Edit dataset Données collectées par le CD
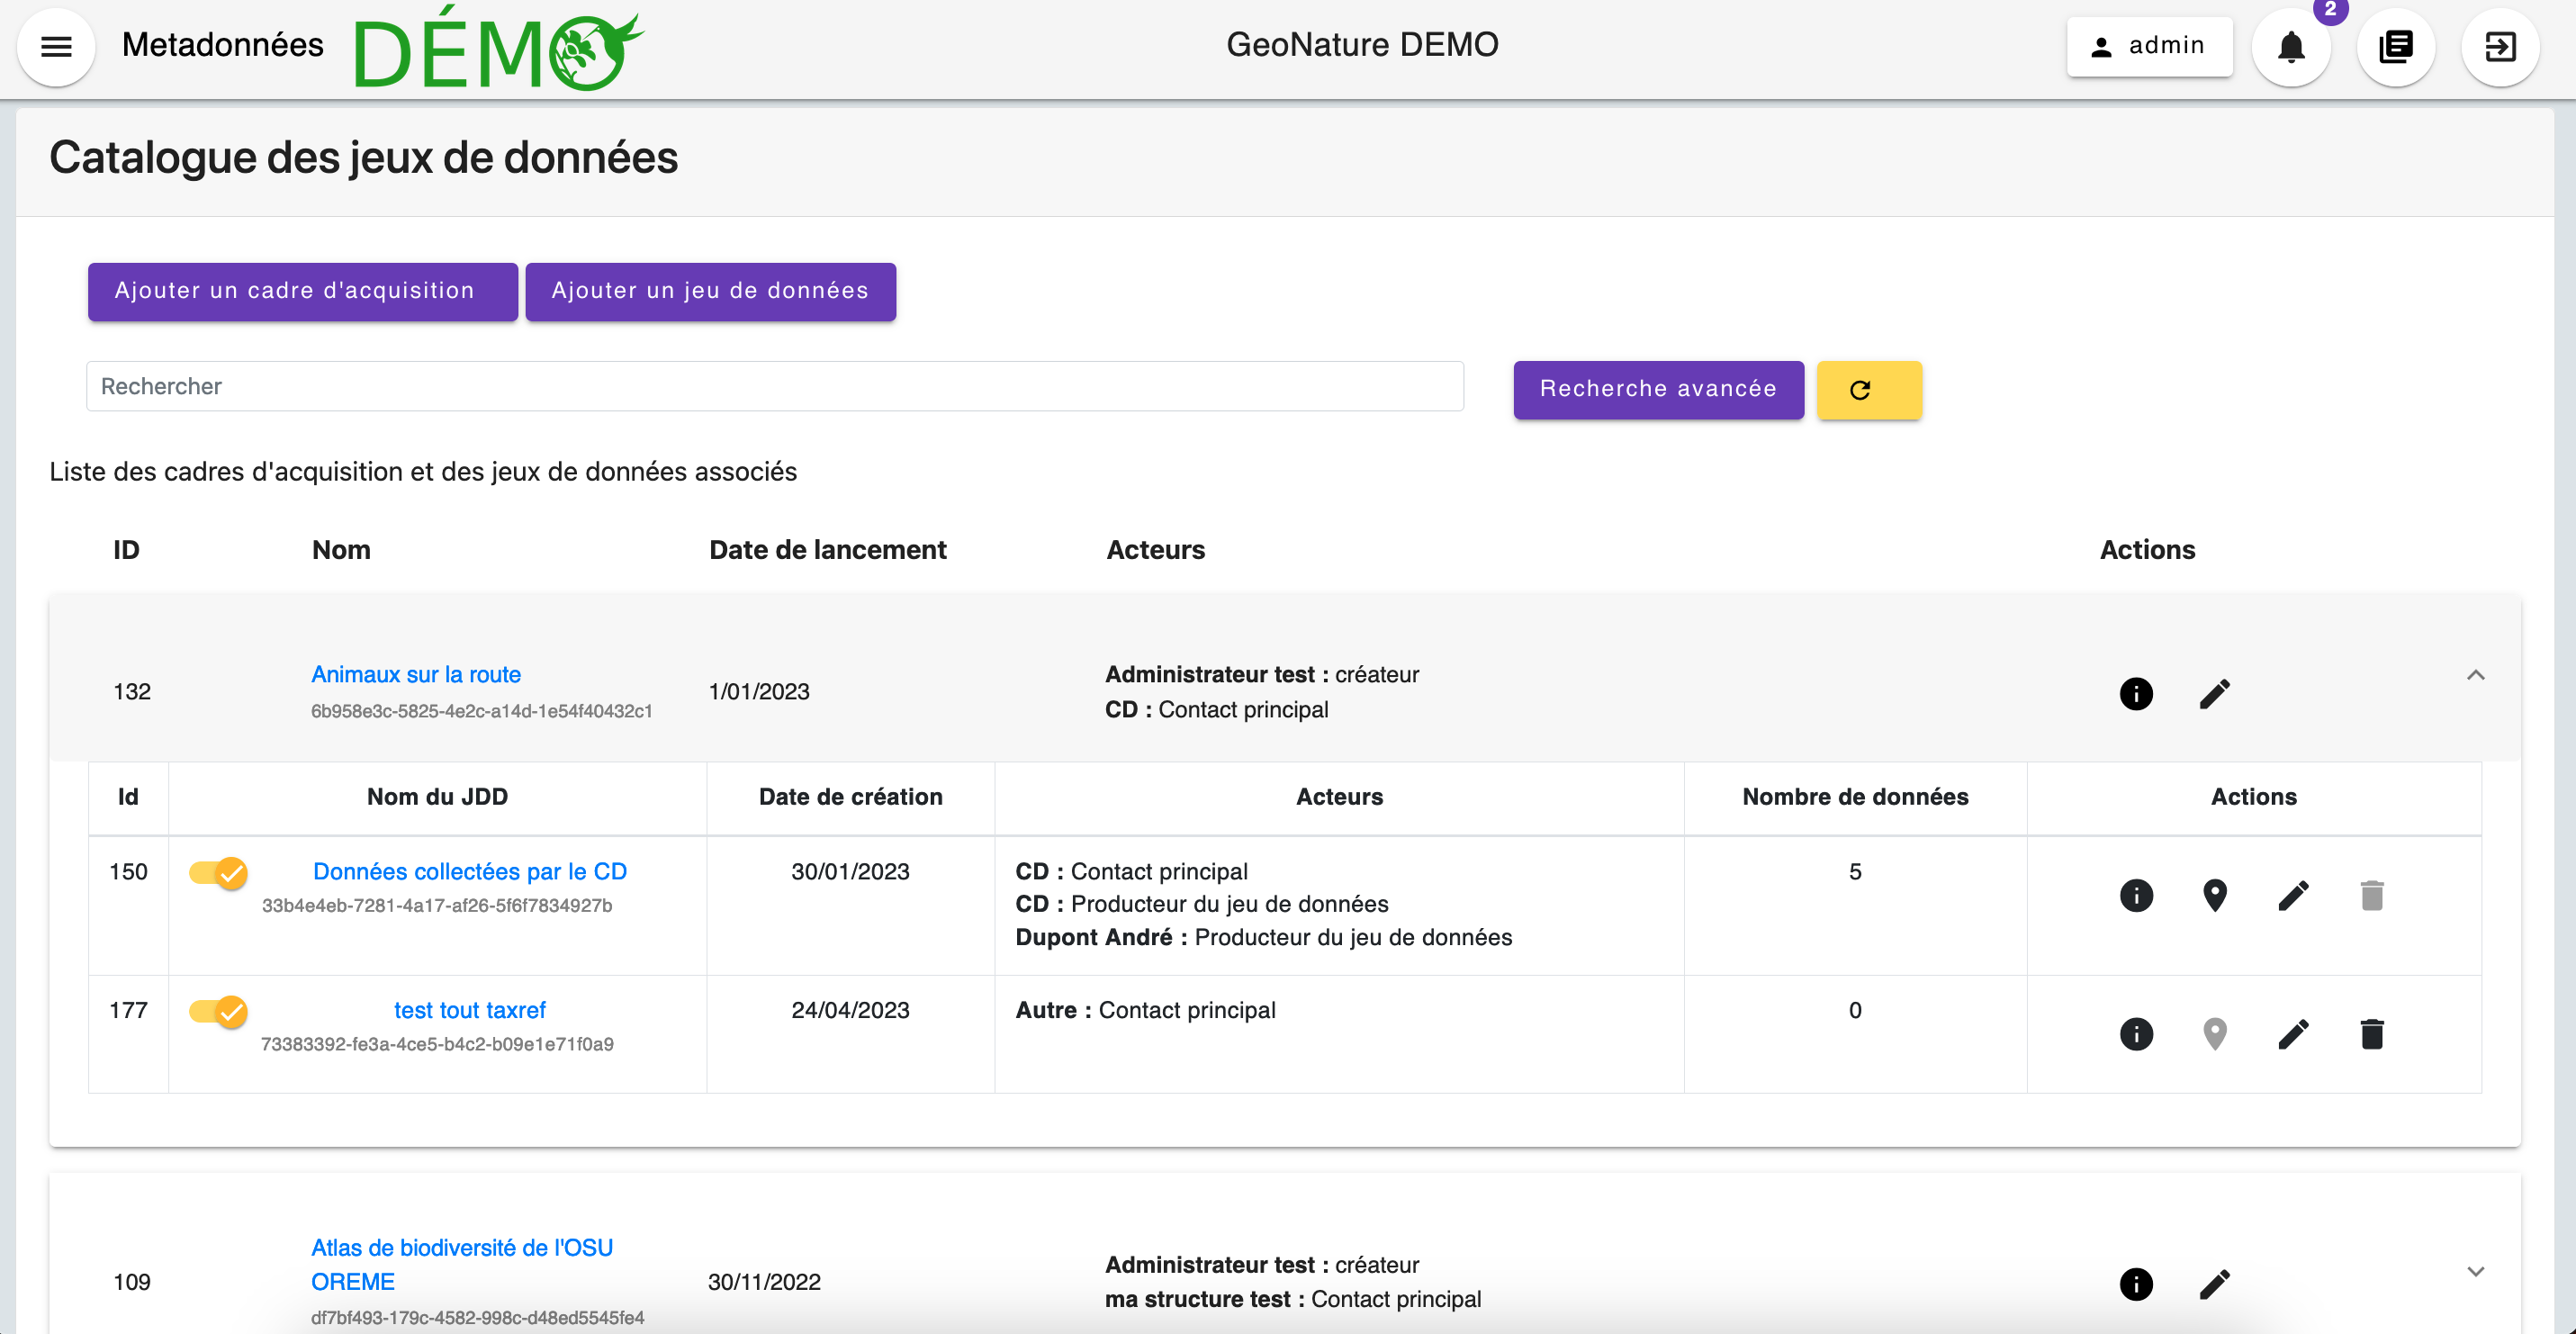 (2293, 895)
